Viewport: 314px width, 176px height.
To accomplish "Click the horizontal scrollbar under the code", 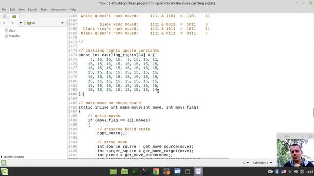I will click(148, 158).
